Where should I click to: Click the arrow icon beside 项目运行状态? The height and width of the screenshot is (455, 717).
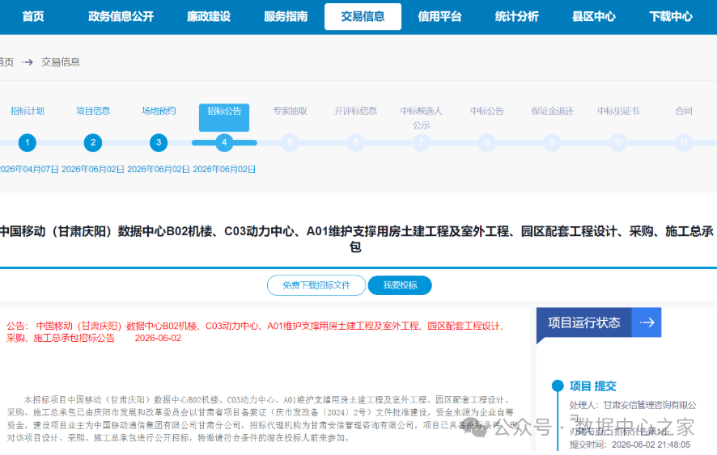tap(647, 322)
